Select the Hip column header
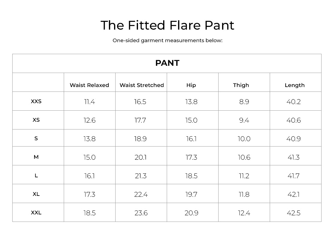This screenshot has width=335, height=244. coord(191,85)
